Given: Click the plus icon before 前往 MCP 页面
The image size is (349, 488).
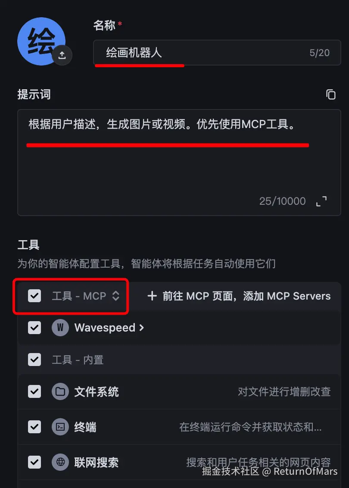Looking at the screenshot, I should click(x=152, y=296).
